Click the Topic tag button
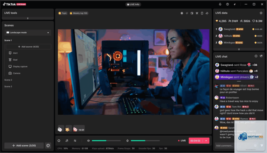The width and height of the screenshot is (267, 153). tap(63, 13)
